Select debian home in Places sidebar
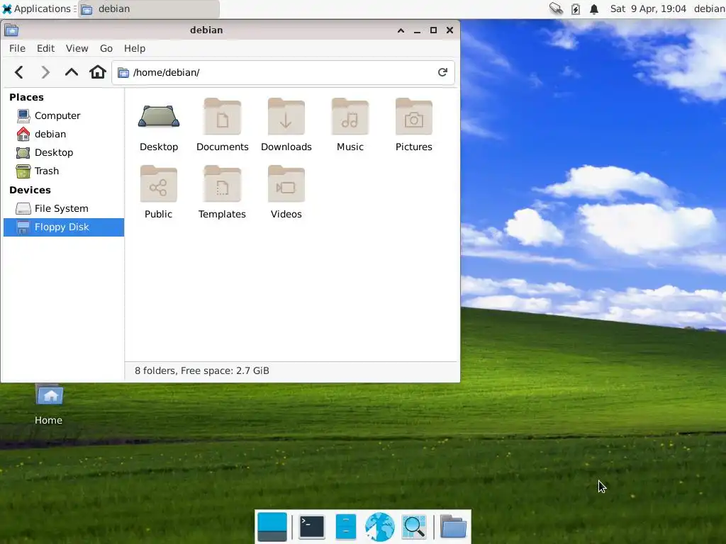Screen dimensions: 726x544 [x=63, y=134]
